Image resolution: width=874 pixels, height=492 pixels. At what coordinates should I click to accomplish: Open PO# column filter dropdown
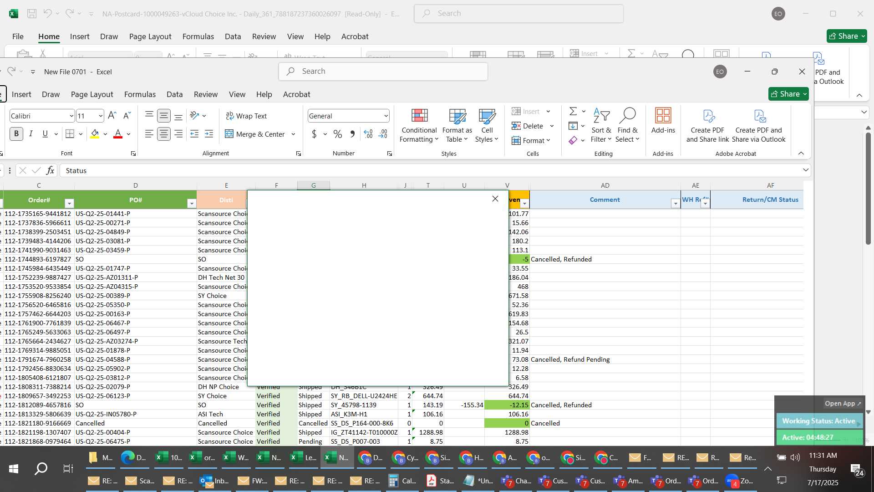[192, 203]
